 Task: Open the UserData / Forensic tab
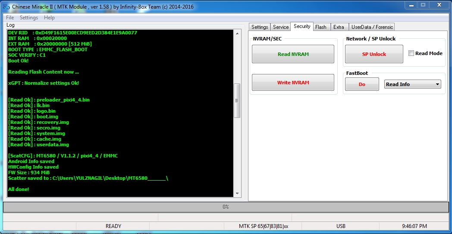click(372, 27)
